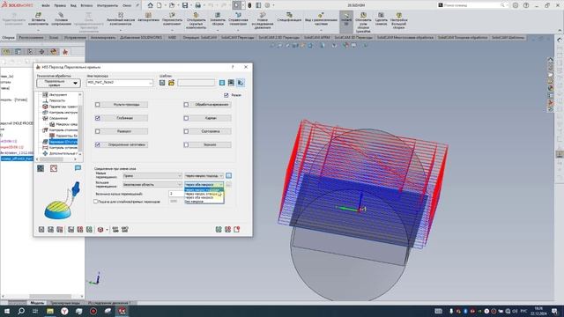This screenshot has width=564, height=317.
Task: Click the Разворот button
Action: [x=125, y=131]
